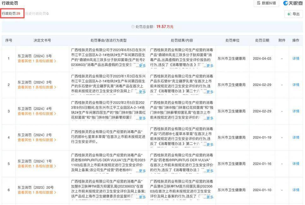Open 详情 for 东卫消罚〔2023〕20号
Viewport: 305px width, 205px height.
(296, 190)
